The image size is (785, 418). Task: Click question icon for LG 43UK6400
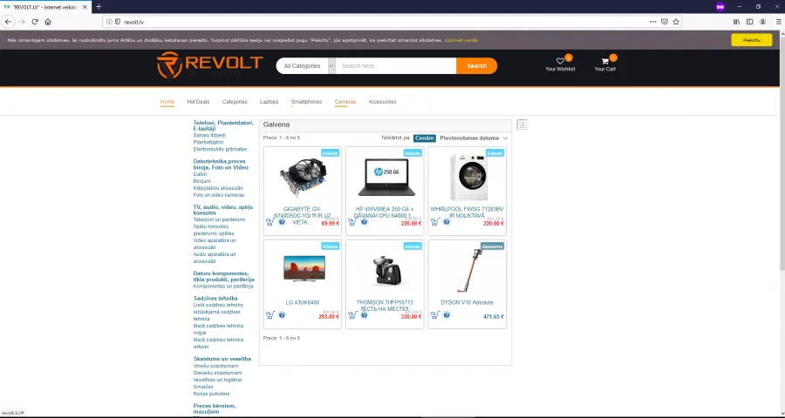point(282,315)
